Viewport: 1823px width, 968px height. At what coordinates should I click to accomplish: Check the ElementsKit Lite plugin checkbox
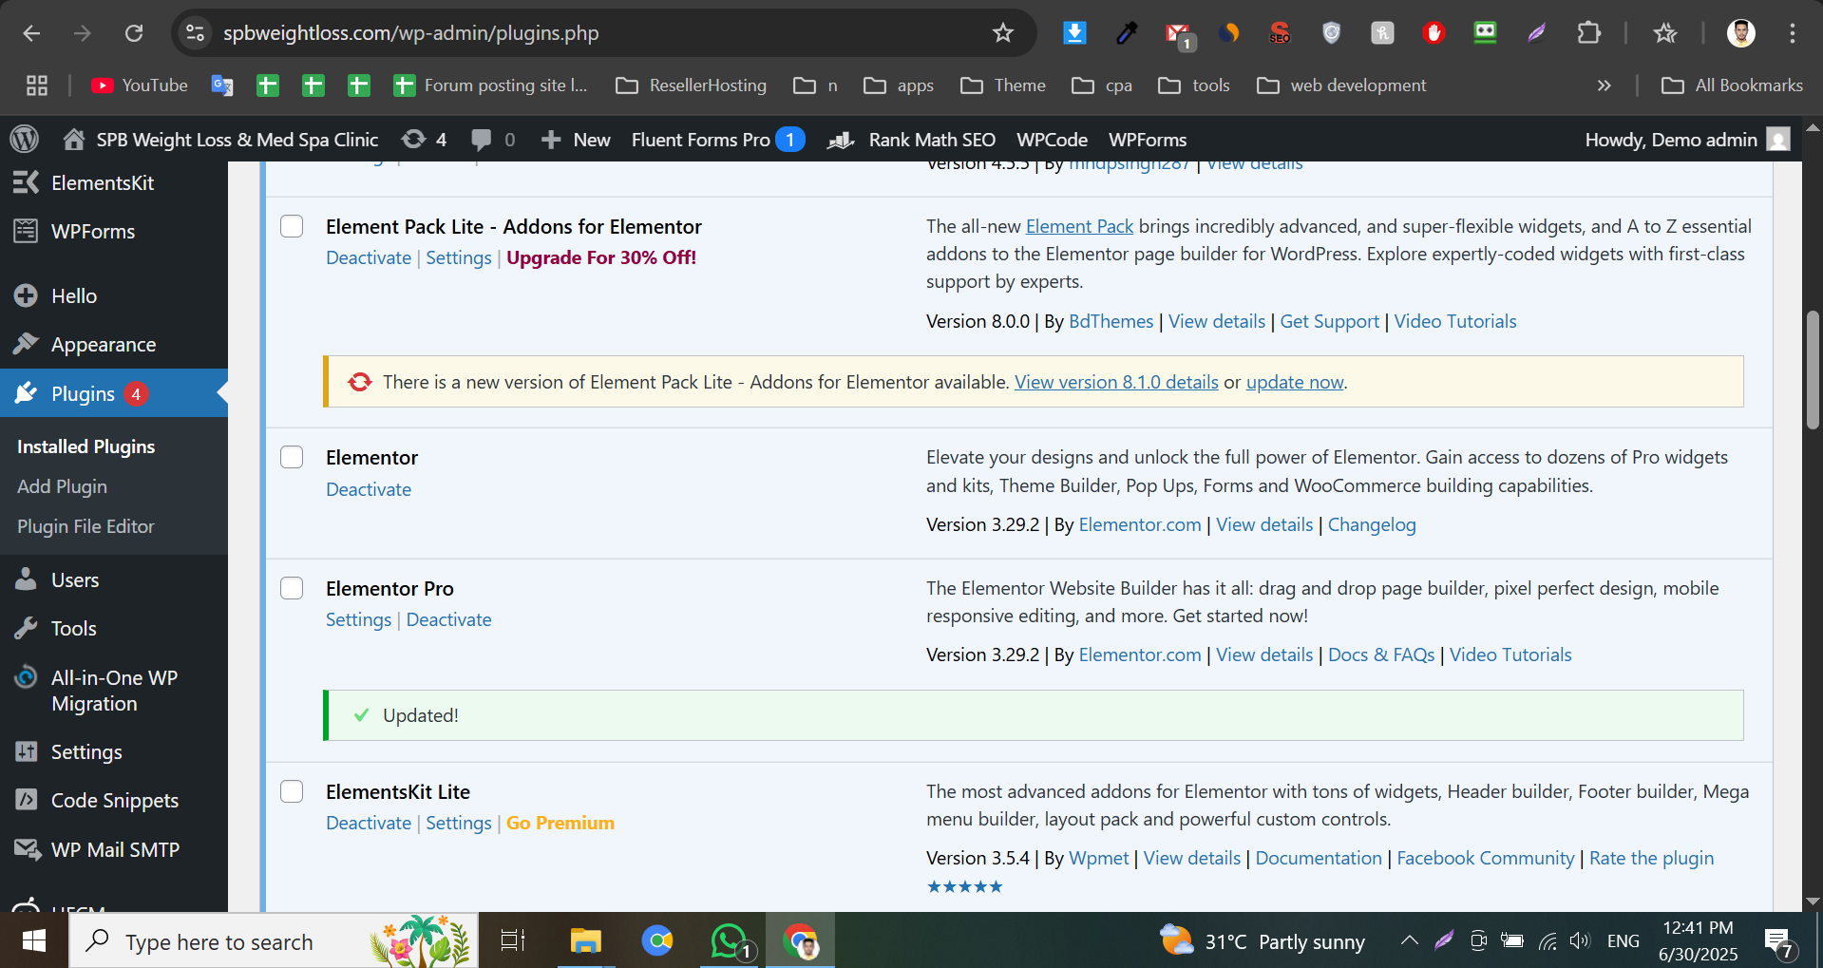pyautogui.click(x=292, y=791)
